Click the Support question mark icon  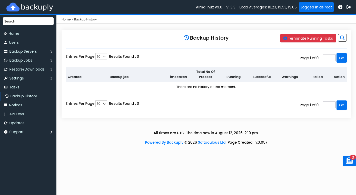(6, 132)
